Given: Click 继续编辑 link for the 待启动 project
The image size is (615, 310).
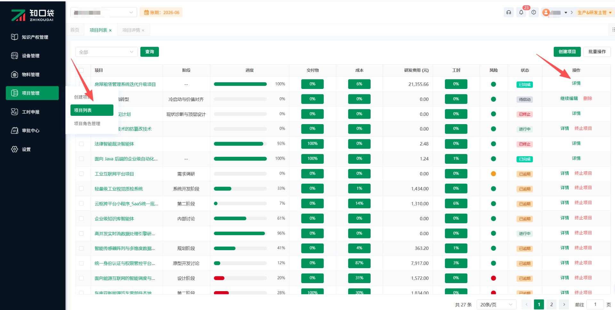Looking at the screenshot, I should point(569,99).
